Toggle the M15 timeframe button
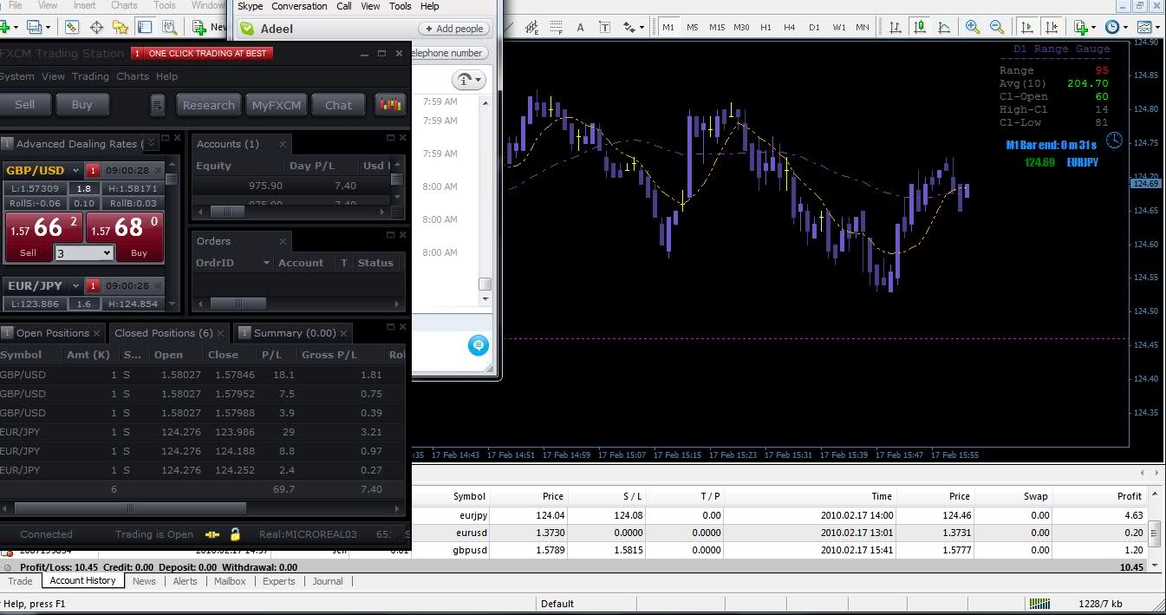Viewport: 1166px width, 615px height. click(717, 28)
